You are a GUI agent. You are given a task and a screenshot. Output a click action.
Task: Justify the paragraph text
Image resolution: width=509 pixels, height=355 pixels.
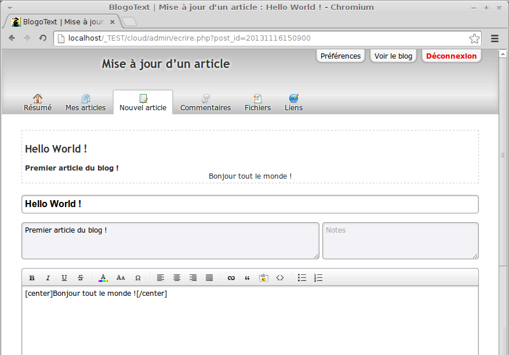209,278
